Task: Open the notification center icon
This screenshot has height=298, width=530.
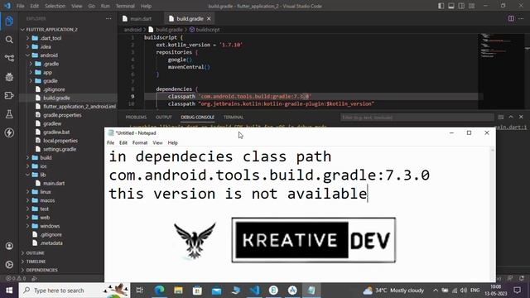Action: [517, 291]
